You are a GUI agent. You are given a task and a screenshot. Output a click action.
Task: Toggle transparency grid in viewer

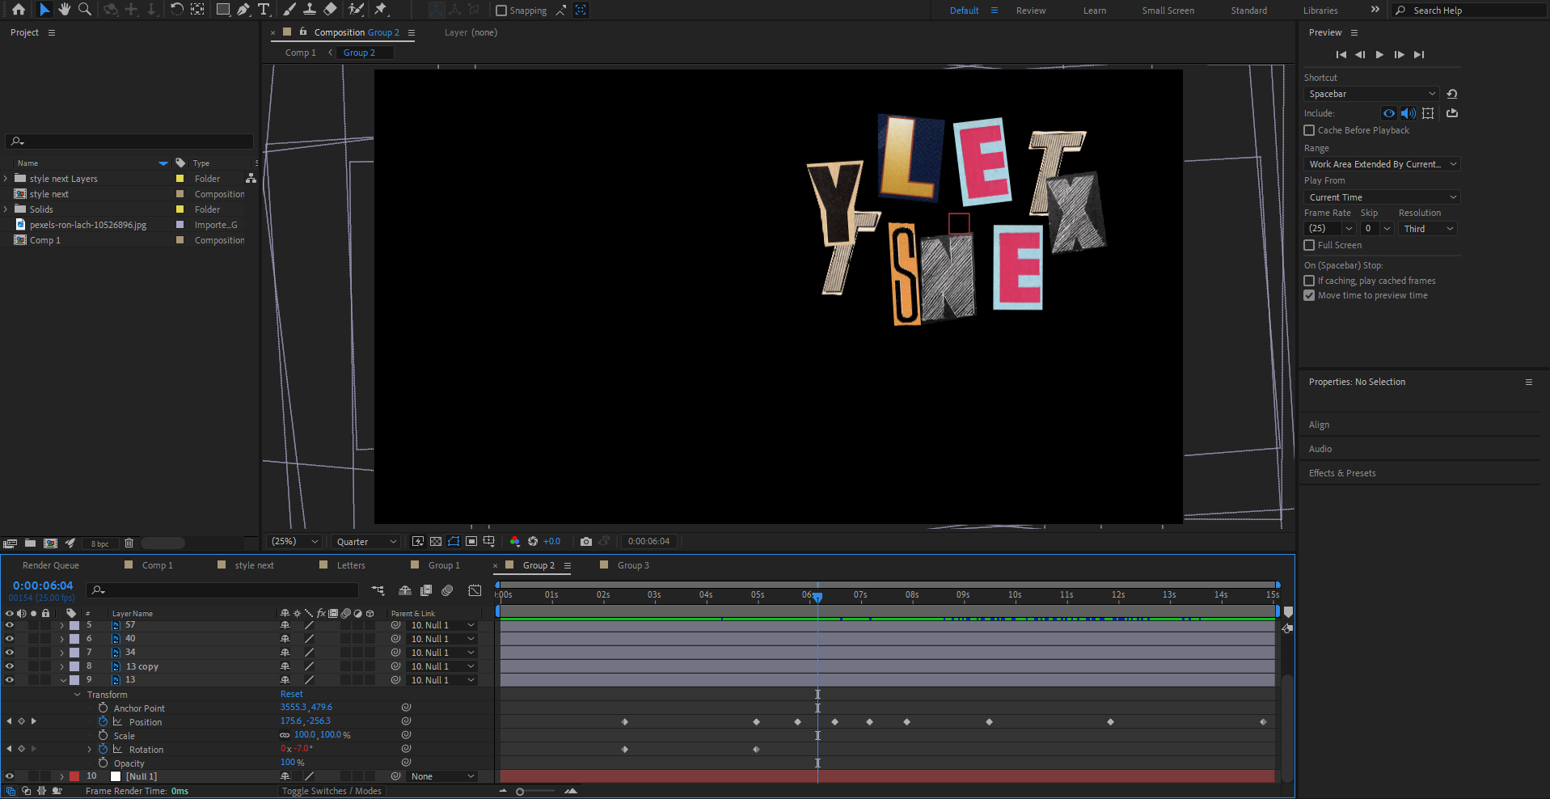436,541
